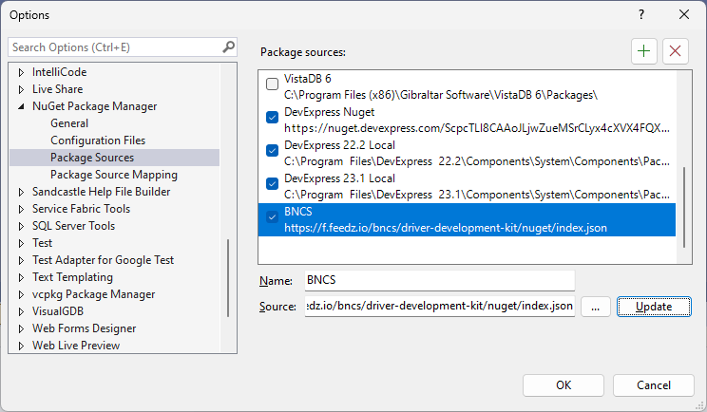Uncheck the BNCS package source checkbox

click(273, 215)
